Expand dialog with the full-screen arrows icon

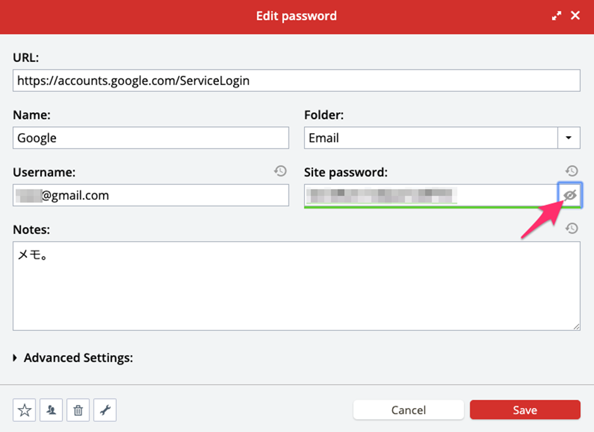(x=556, y=16)
